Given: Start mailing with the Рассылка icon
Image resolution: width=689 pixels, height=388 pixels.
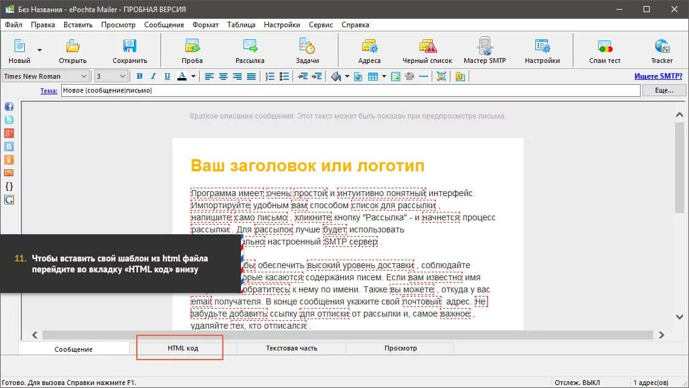Looking at the screenshot, I should (x=249, y=45).
